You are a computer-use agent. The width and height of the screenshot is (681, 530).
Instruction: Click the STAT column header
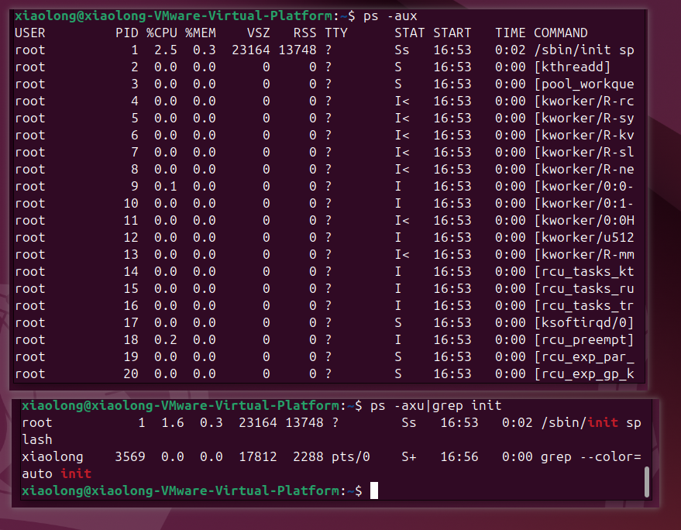[410, 33]
